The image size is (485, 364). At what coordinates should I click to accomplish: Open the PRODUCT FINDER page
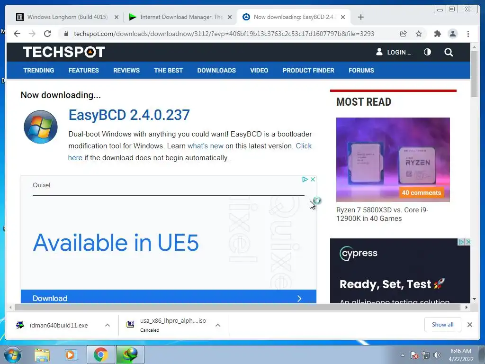(x=308, y=70)
